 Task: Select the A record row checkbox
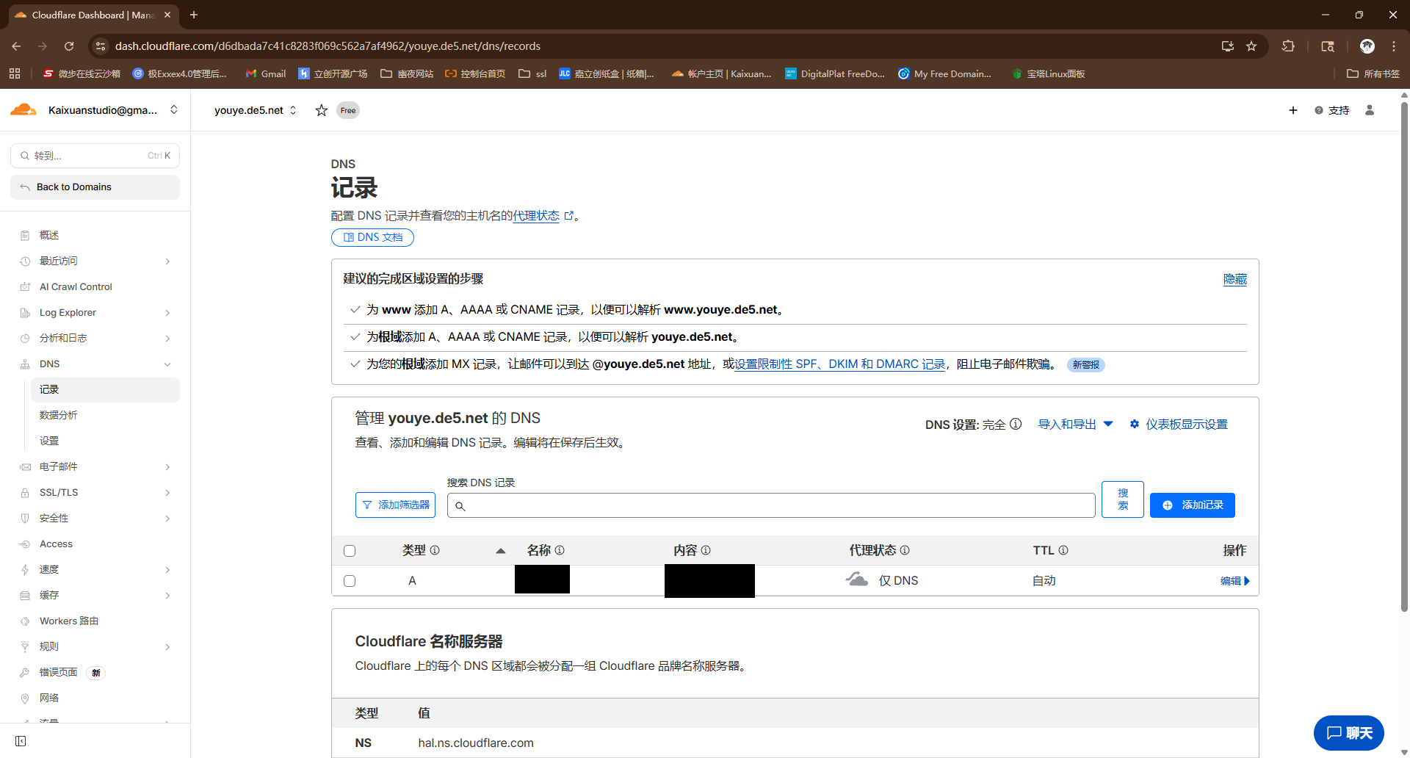(x=350, y=581)
